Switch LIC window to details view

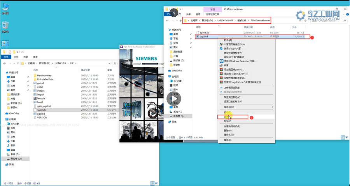pyautogui.click(x=152, y=183)
